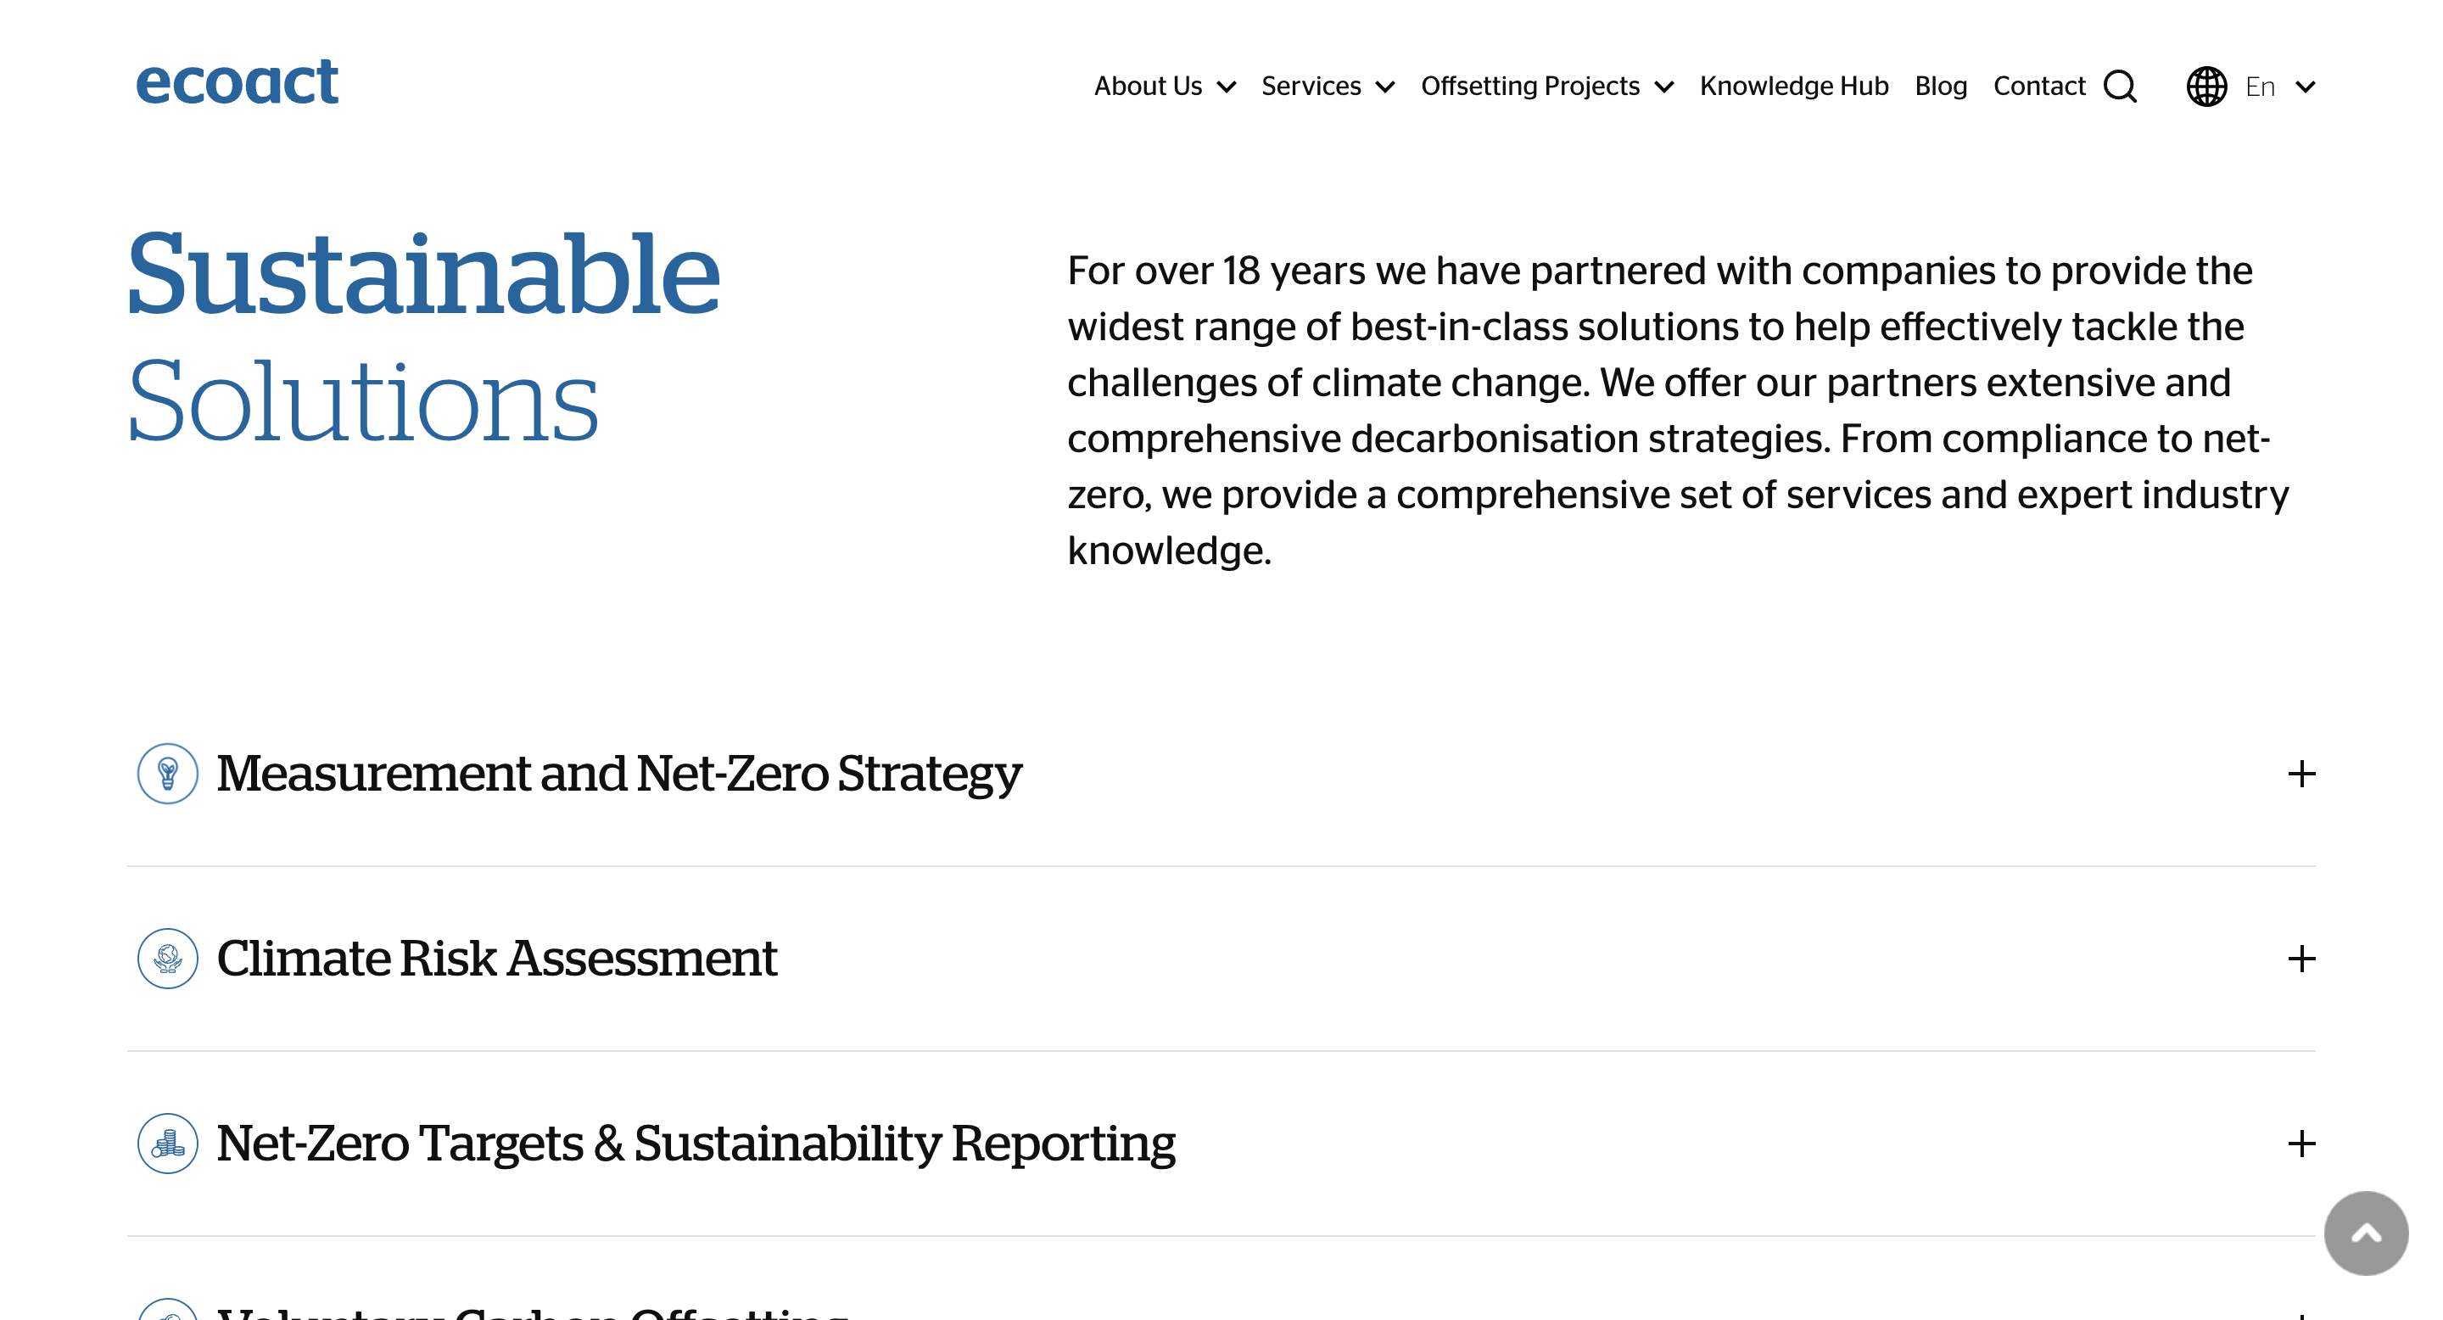Click the back-to-top arrow button
The width and height of the screenshot is (2443, 1320).
point(2366,1233)
